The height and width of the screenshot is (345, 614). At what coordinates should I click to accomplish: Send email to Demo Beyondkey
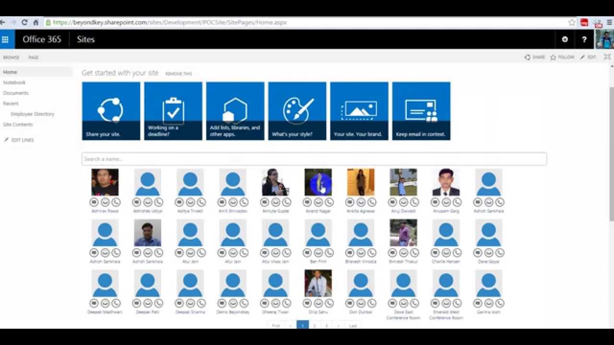[x=233, y=303]
